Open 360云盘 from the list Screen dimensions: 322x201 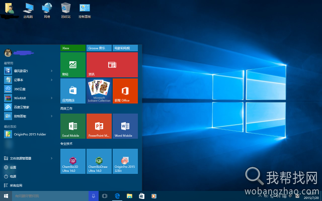(29, 89)
